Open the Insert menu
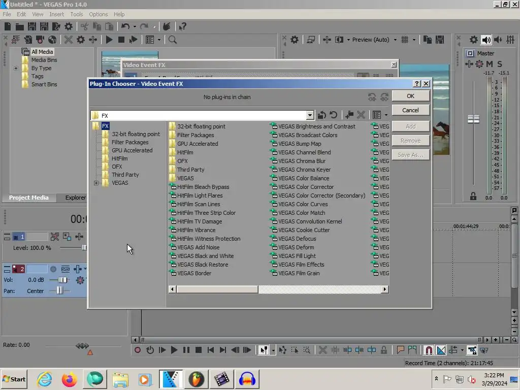The image size is (520, 390). (57, 14)
